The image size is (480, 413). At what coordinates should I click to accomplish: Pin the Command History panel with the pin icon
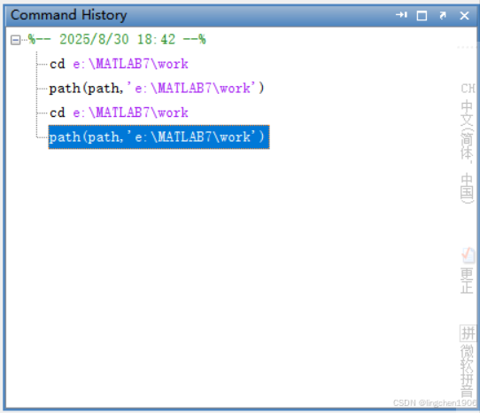pyautogui.click(x=401, y=15)
